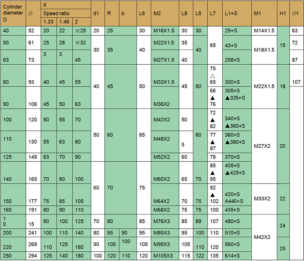This screenshot has width=304, height=261.
Task: Click the "M33X1.5" cell
Action: 165,75
